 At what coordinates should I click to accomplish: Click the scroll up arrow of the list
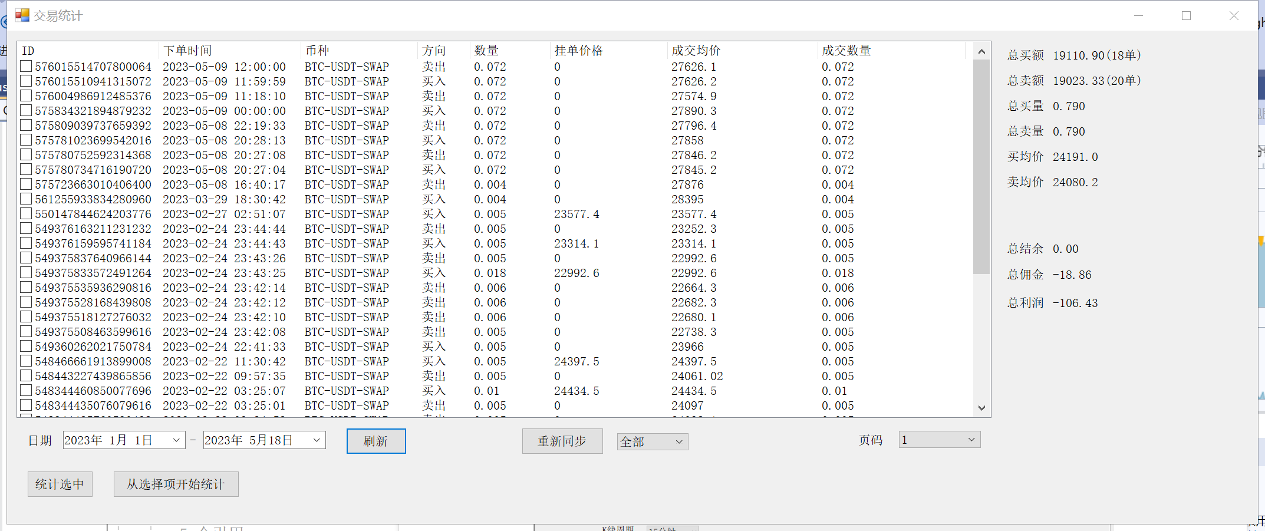click(981, 51)
